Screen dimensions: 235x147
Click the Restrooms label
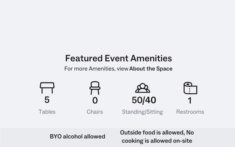pyautogui.click(x=190, y=112)
